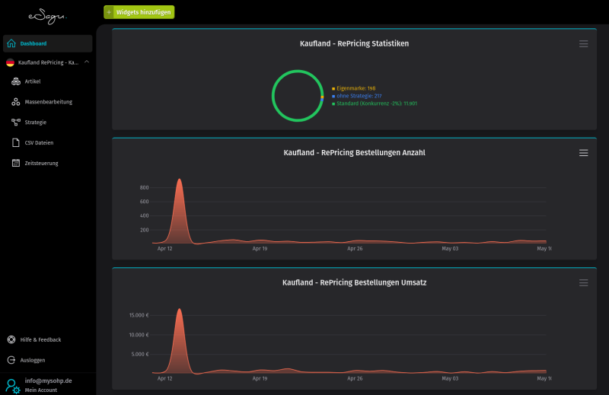Open the Dashboard menu item
The width and height of the screenshot is (609, 395).
point(47,43)
